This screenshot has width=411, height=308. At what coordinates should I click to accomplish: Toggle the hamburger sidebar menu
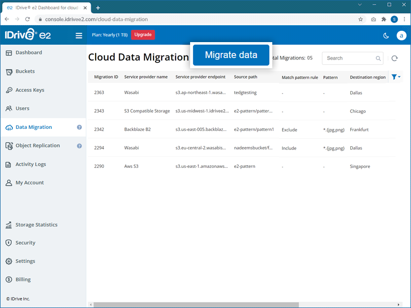pyautogui.click(x=79, y=35)
